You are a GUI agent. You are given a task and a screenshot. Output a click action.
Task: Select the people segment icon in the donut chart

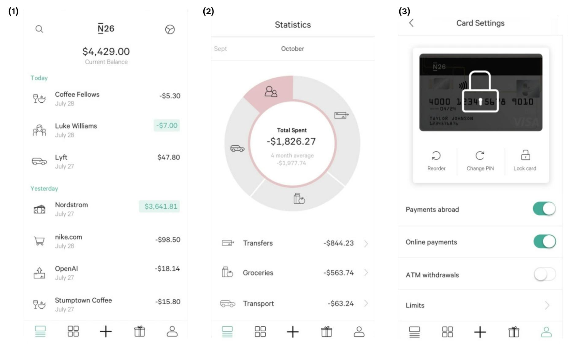click(271, 91)
